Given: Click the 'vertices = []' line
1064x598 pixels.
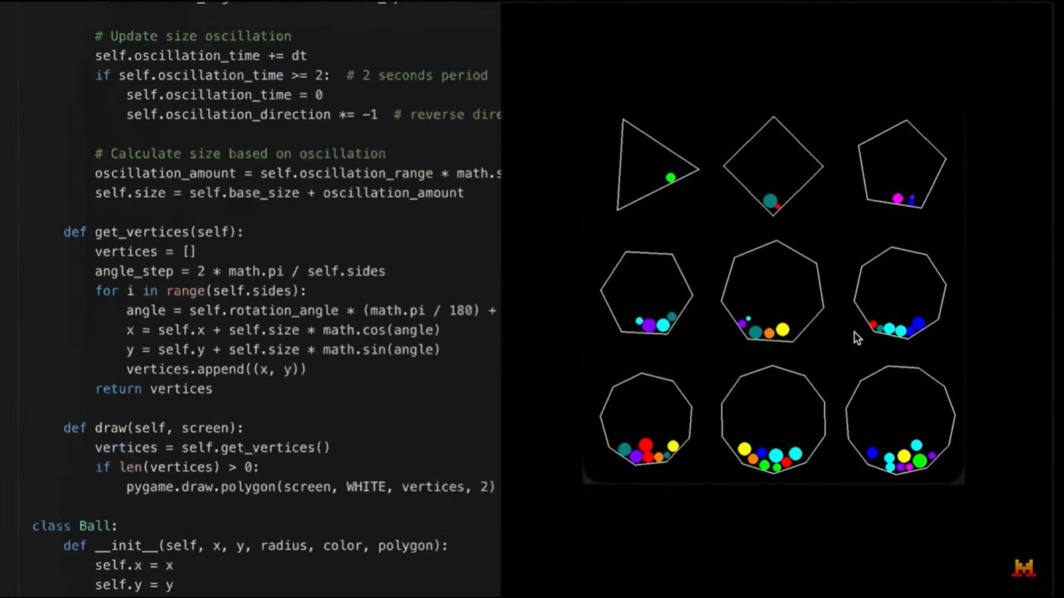Looking at the screenshot, I should (146, 252).
